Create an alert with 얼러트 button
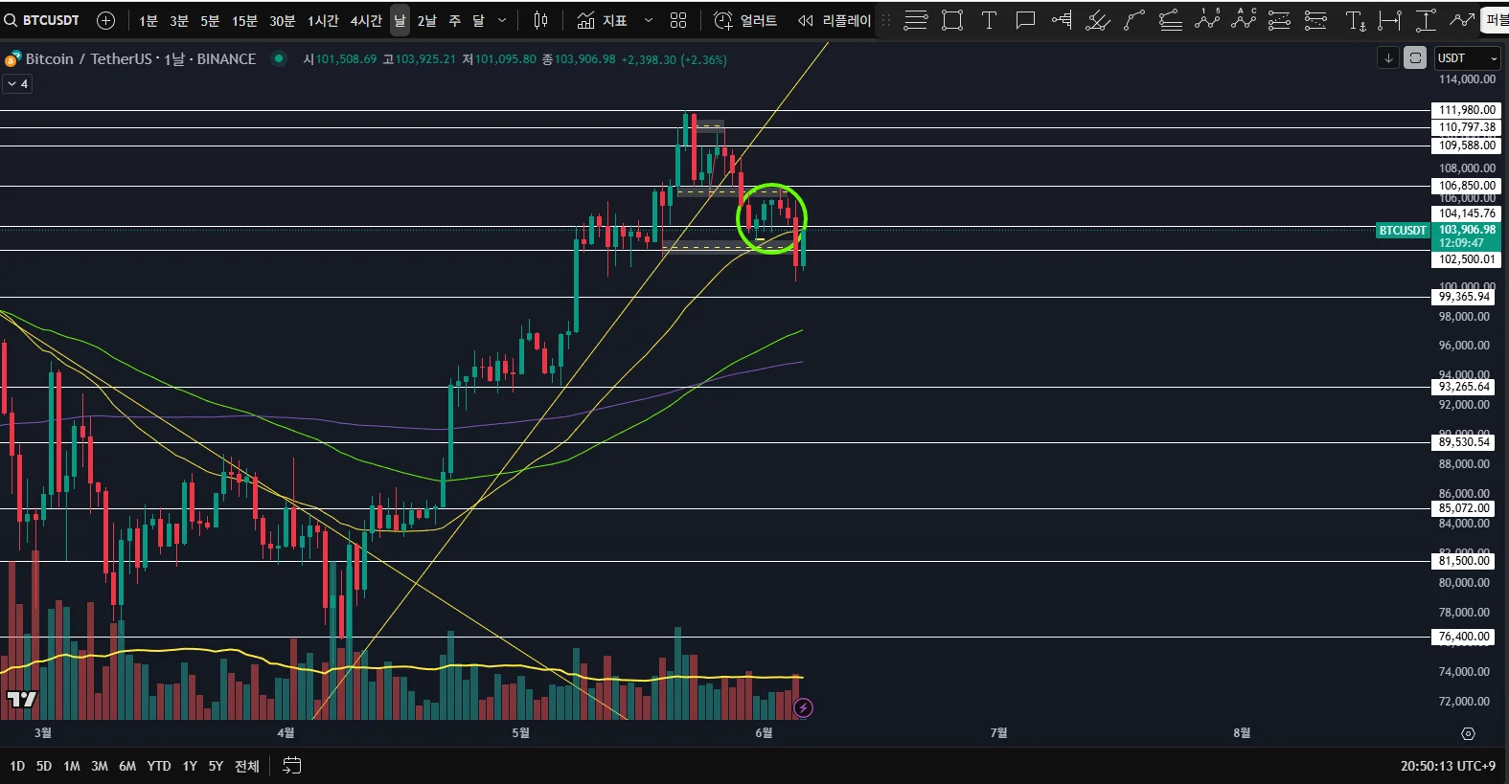This screenshot has width=1509, height=784. pyautogui.click(x=745, y=20)
